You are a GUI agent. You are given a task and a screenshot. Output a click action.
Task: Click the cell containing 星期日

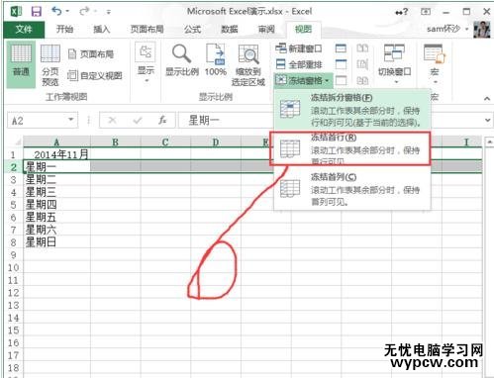pyautogui.click(x=56, y=242)
